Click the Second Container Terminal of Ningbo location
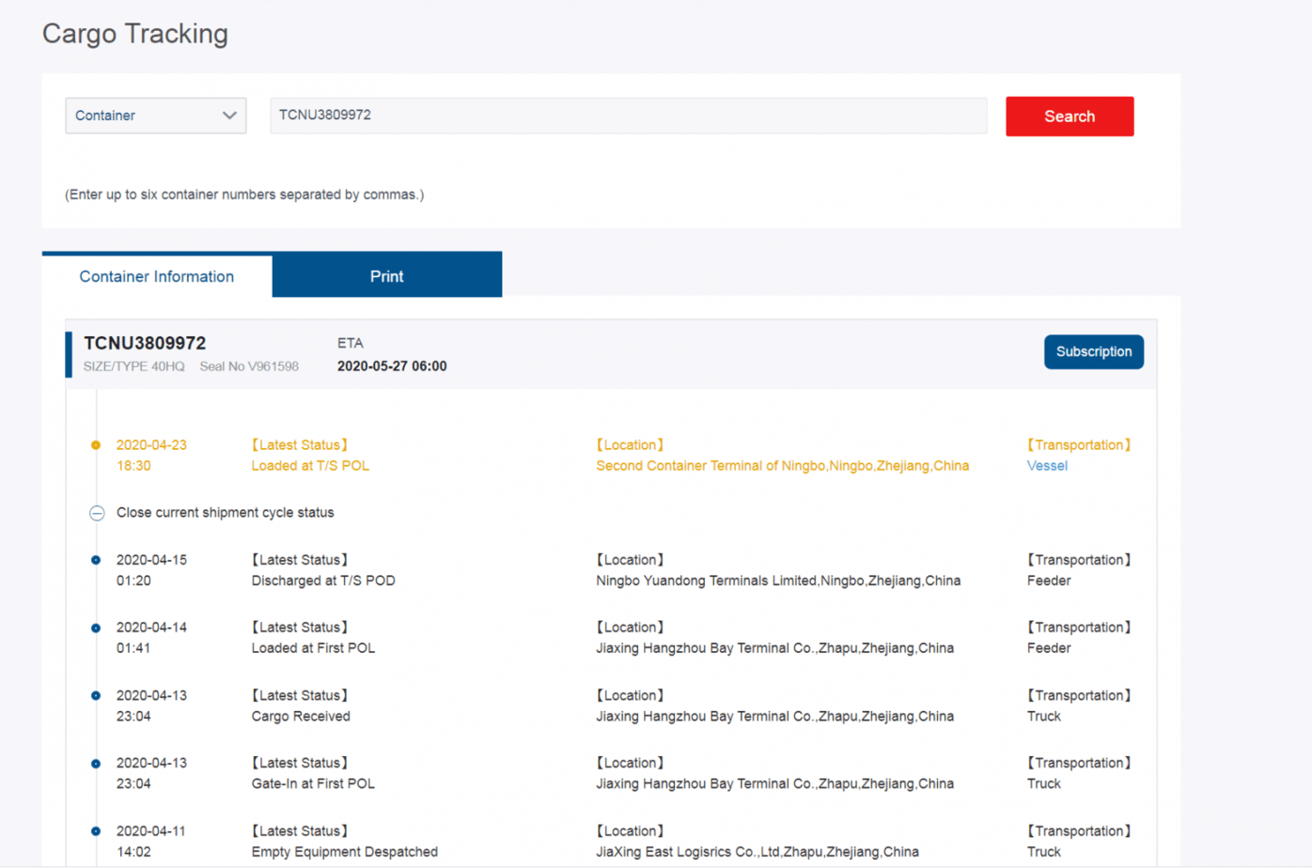1312x868 pixels. click(x=782, y=466)
